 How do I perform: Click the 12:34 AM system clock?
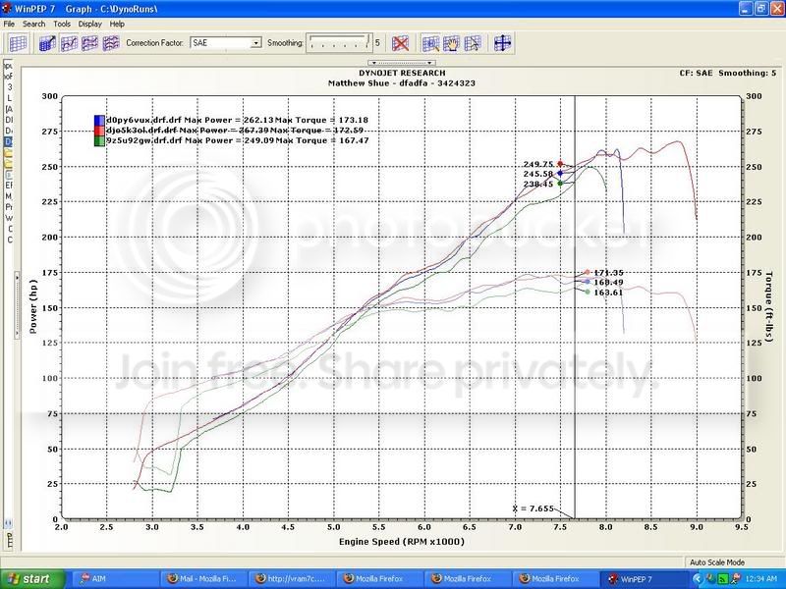point(760,579)
